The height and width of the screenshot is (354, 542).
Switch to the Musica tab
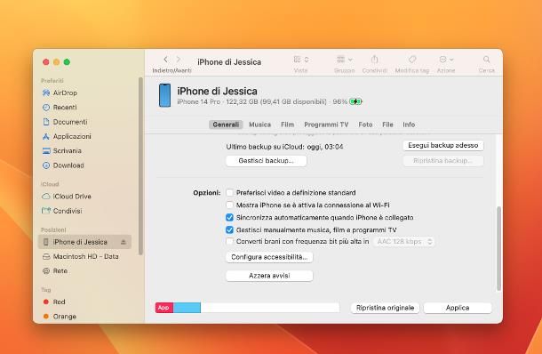pos(259,125)
